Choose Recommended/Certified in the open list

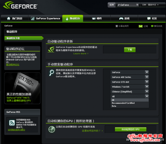click(x=129, y=103)
